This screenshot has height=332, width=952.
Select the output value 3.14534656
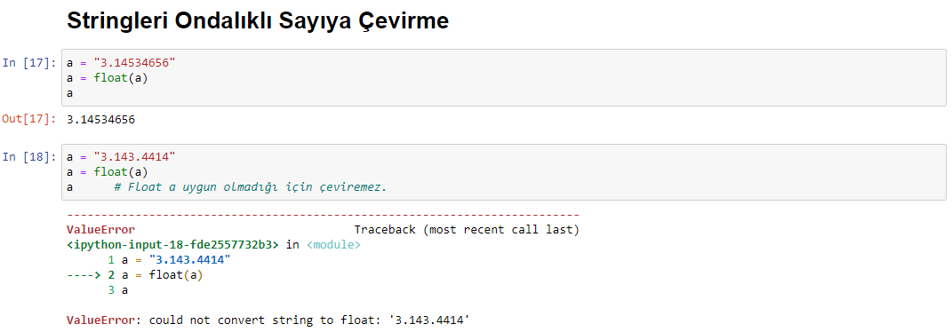pyautogui.click(x=100, y=120)
